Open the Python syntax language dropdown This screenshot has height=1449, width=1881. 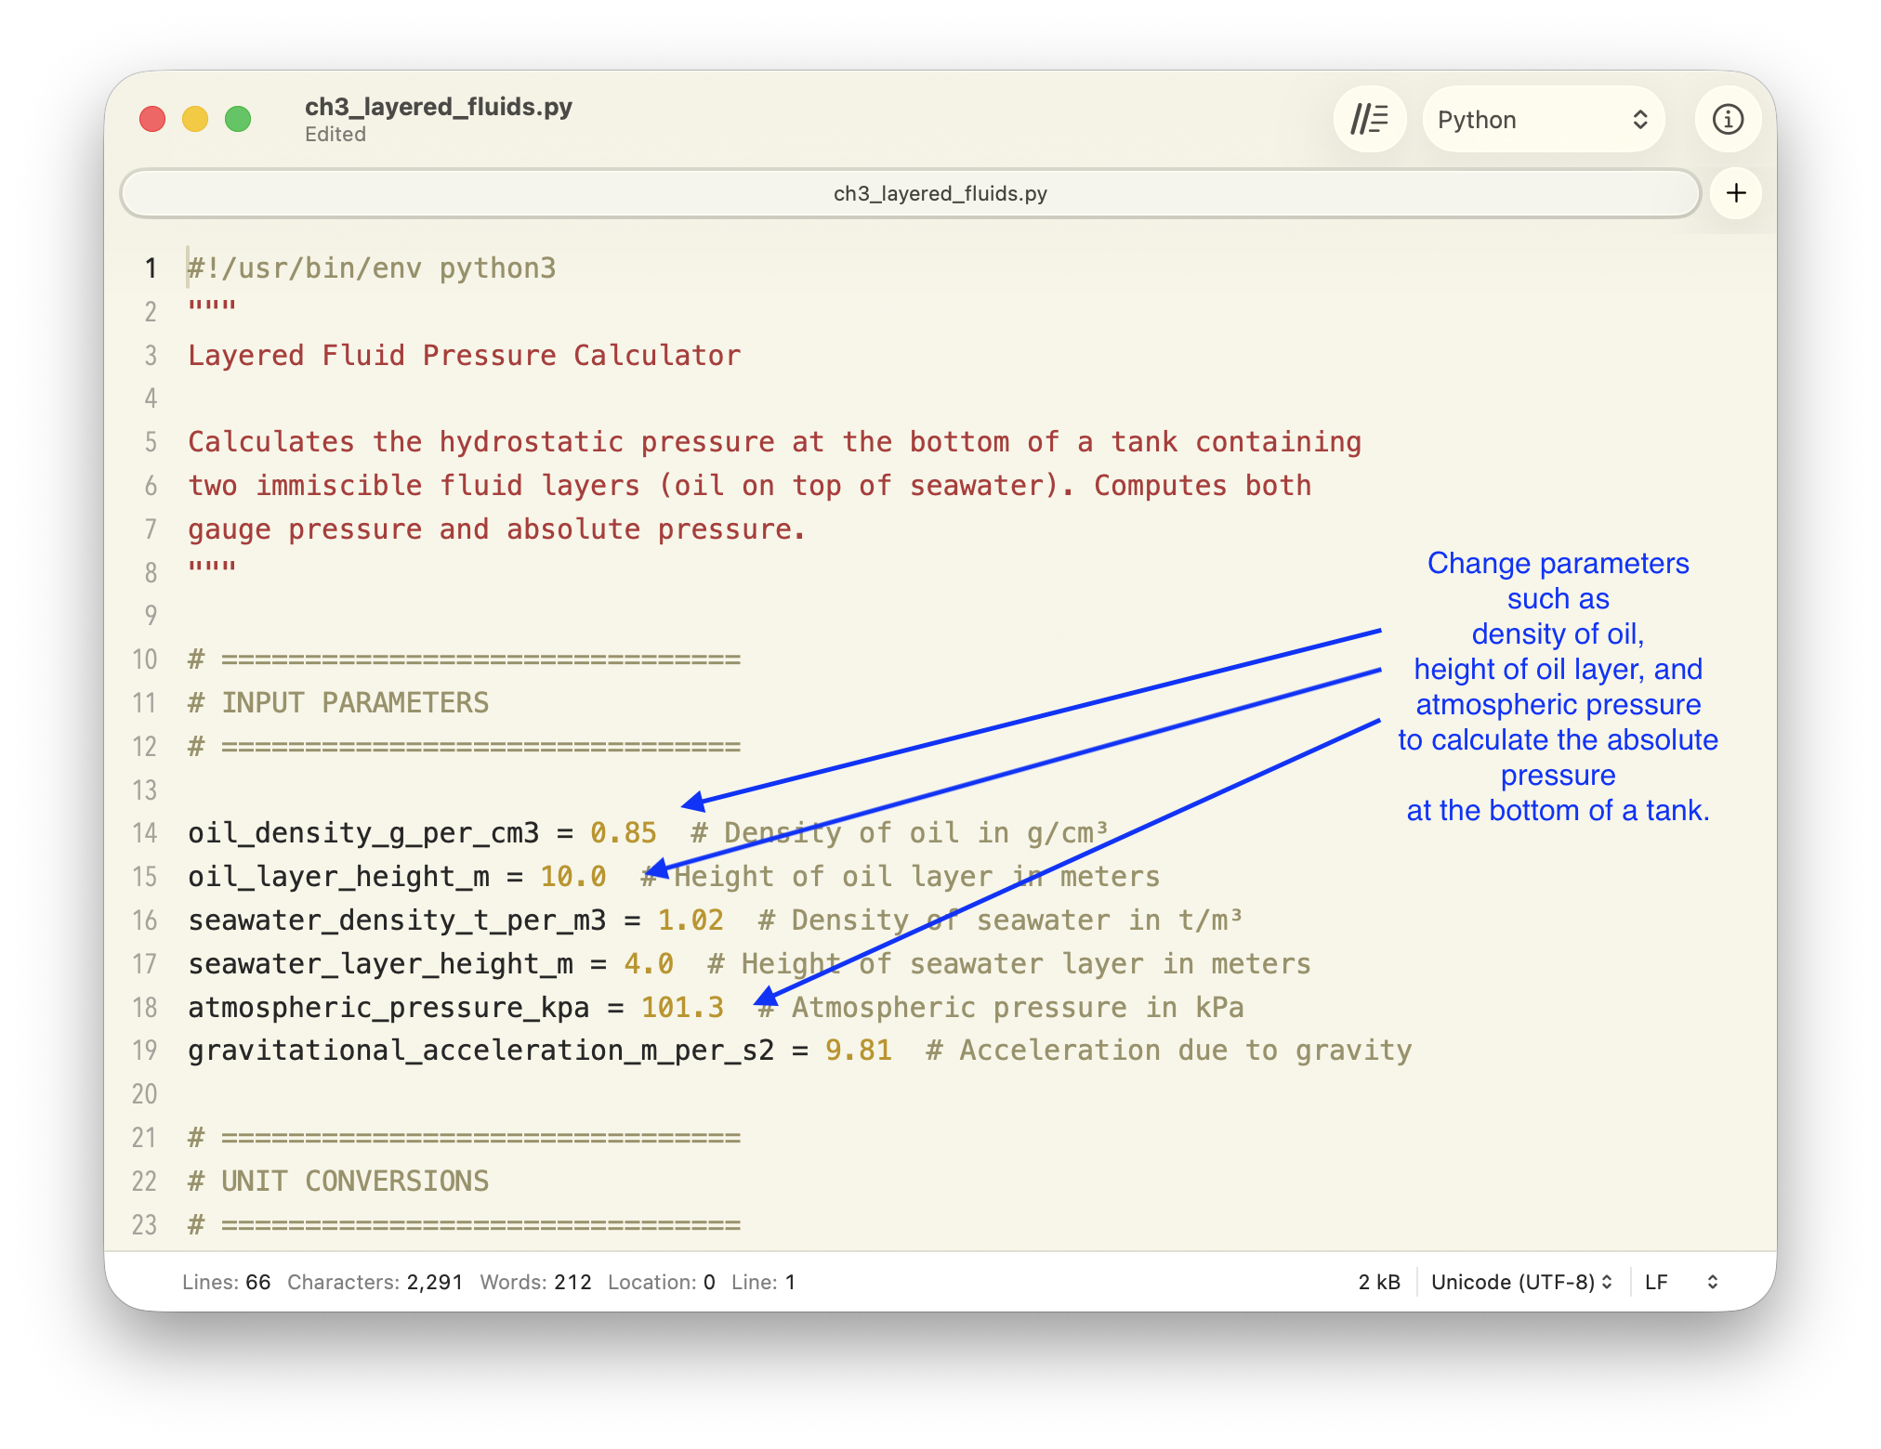coord(1543,120)
